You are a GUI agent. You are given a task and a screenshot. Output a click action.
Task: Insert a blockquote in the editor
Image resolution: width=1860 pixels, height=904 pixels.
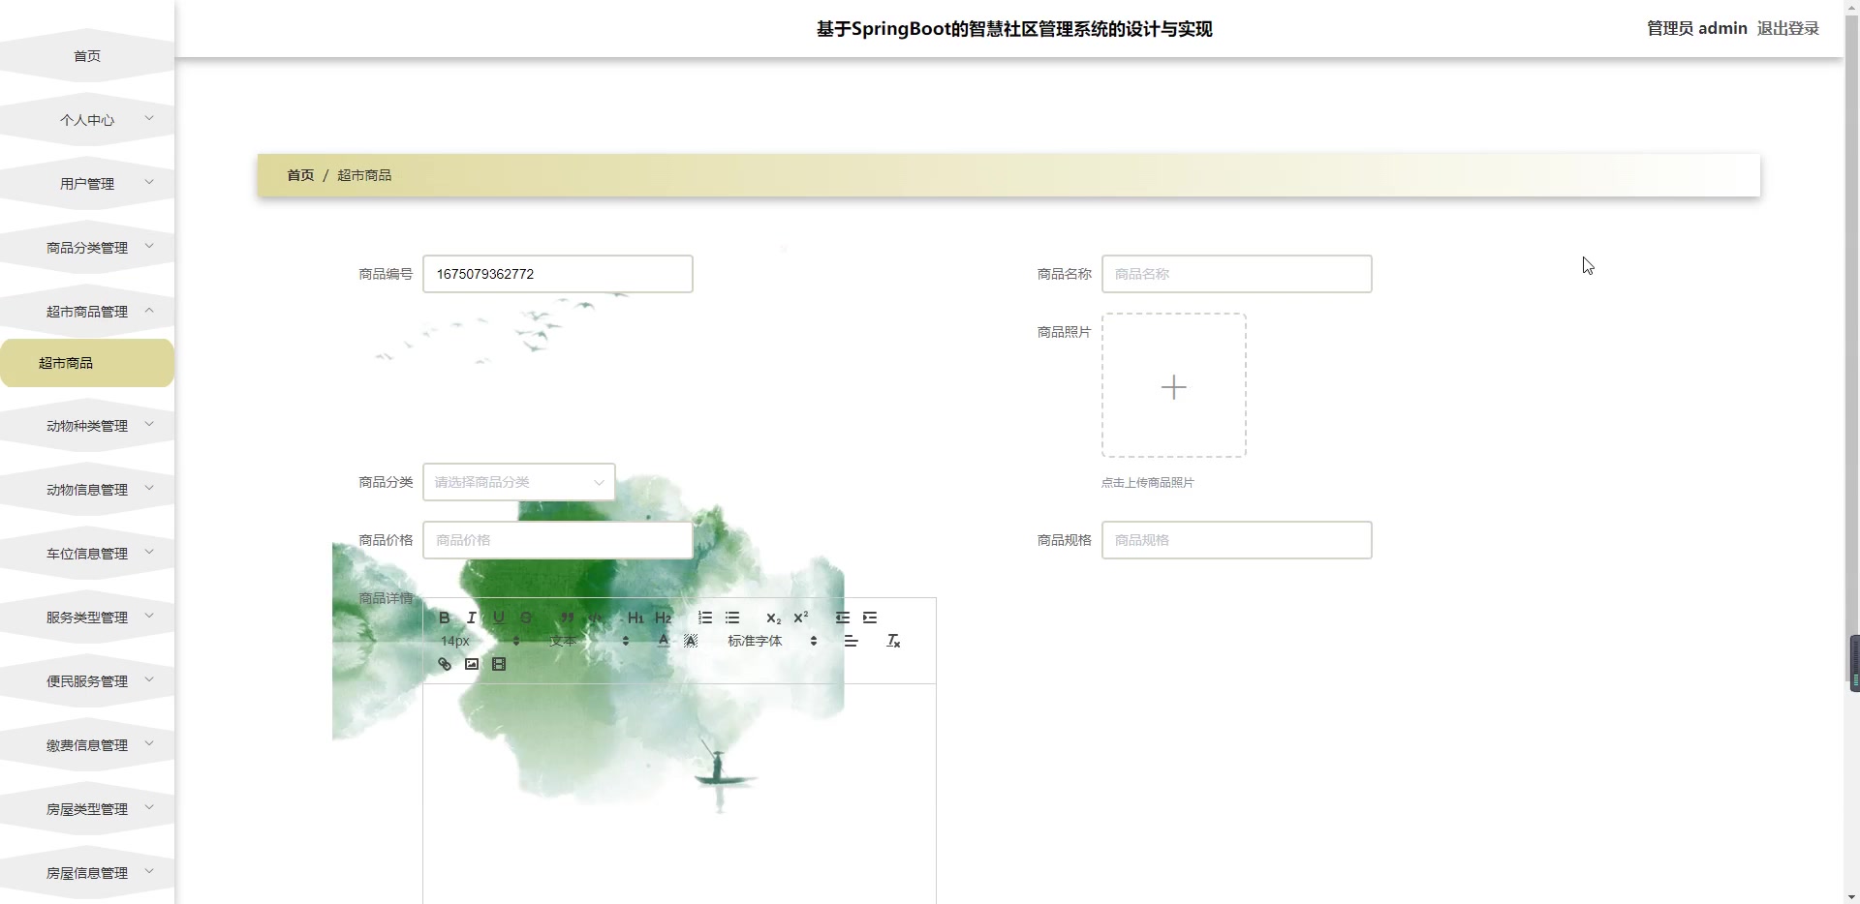(568, 618)
